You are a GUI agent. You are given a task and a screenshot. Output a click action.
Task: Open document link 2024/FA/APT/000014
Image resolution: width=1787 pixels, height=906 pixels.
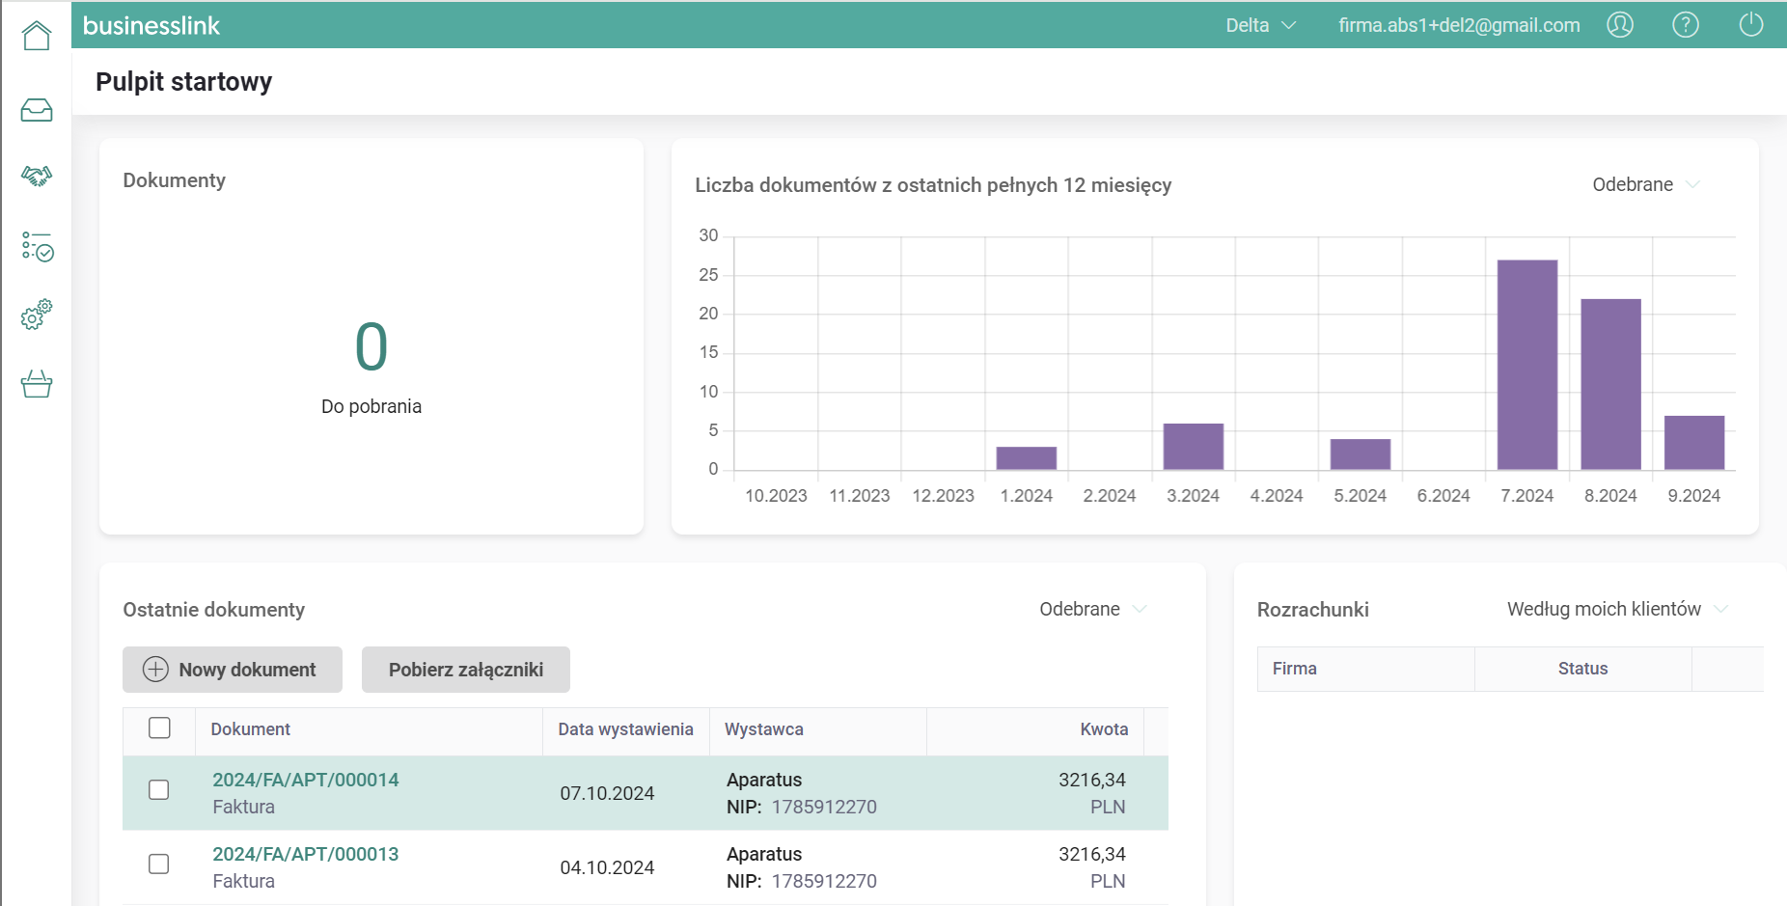point(306,780)
